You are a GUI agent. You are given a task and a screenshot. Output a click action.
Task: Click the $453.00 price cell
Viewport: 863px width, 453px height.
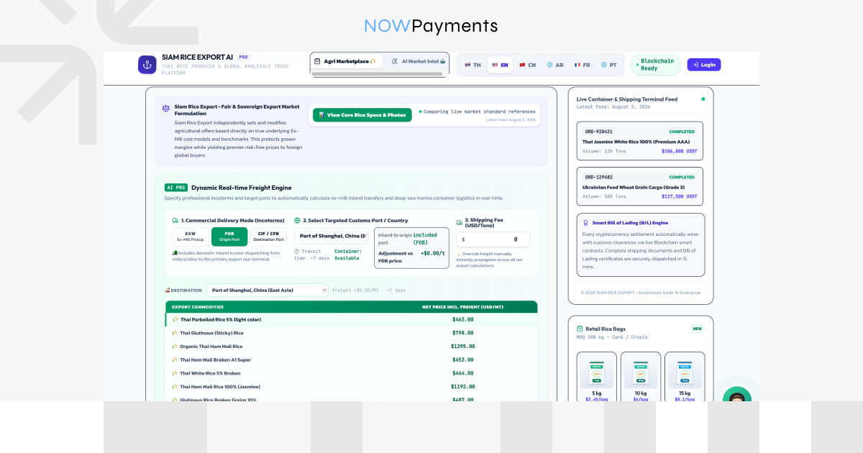coord(462,360)
